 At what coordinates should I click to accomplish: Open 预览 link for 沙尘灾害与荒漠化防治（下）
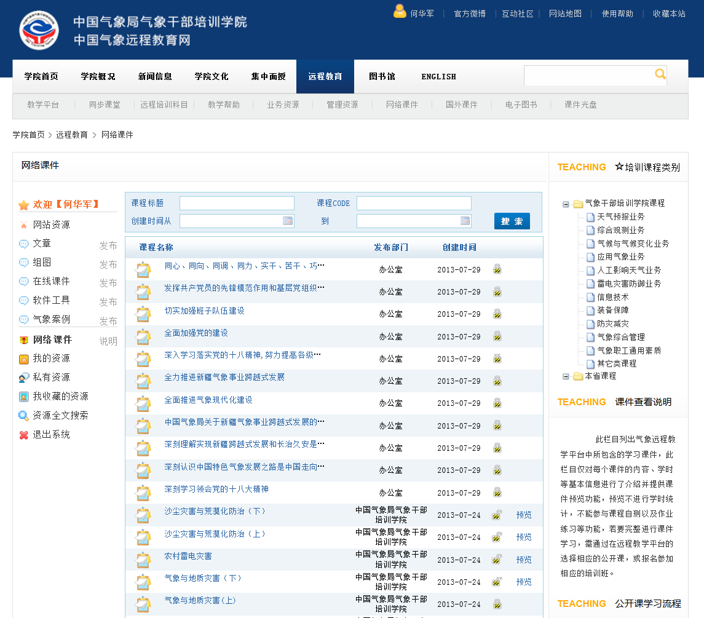coord(524,515)
